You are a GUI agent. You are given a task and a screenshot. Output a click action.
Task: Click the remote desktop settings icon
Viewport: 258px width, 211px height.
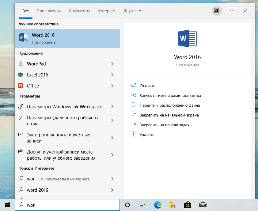[x=21, y=117]
